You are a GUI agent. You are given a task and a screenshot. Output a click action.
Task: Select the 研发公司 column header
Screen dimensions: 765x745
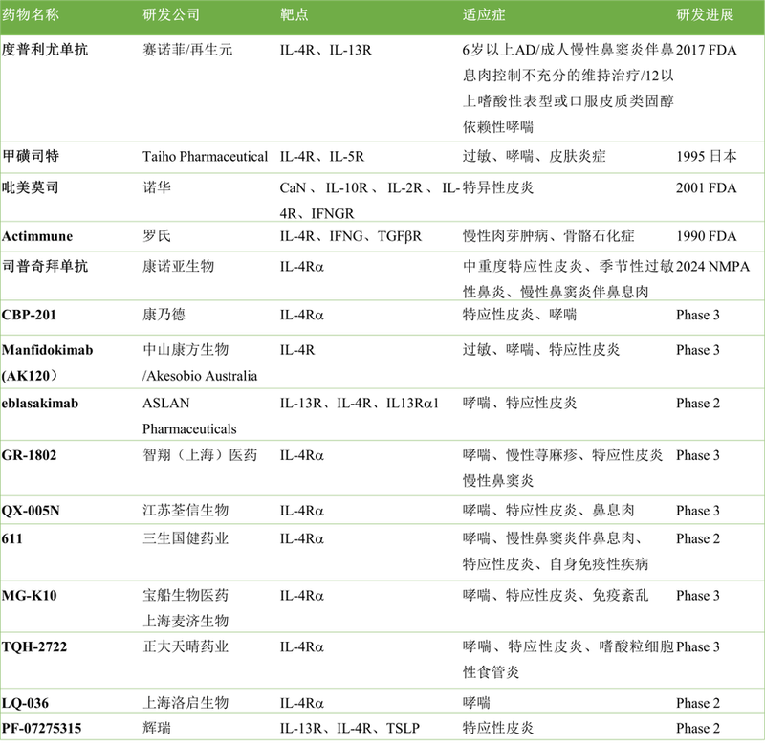click(171, 15)
